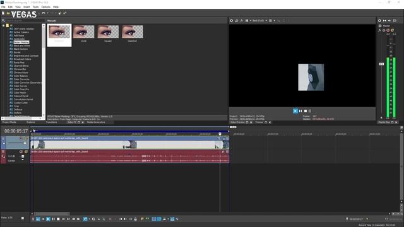This screenshot has height=227, width=404.
Task: Toggle loop playback in timeline transport
Action: pos(38,219)
